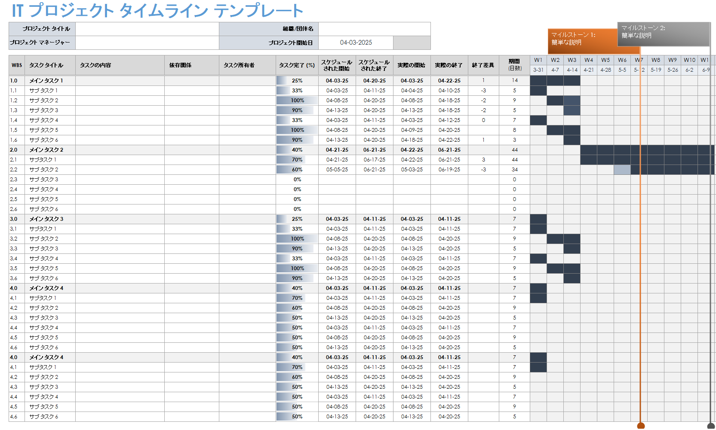Select the スケジュールされた開始 column header
716x430 pixels.
click(x=337, y=65)
